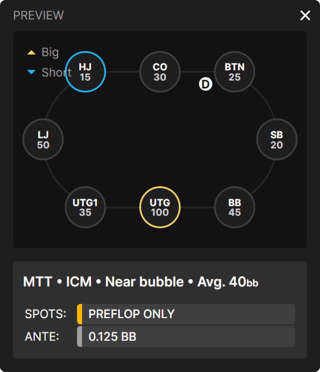Select the BB seat with 45bb
Viewport: 320px width, 372px height.
tap(235, 207)
